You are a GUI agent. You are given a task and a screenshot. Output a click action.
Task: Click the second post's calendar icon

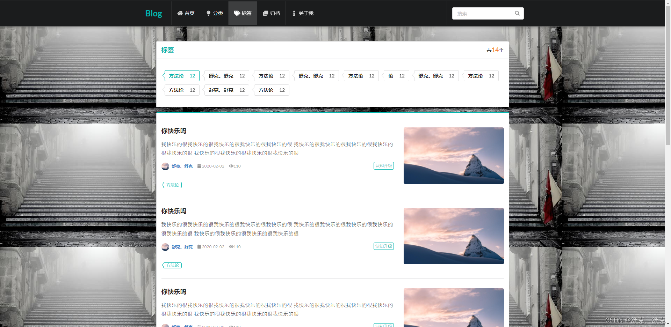199,247
